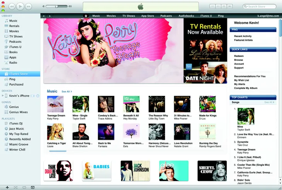The image size is (282, 190).
Task: Open the TV Shows store tab
Action: (x=129, y=16)
